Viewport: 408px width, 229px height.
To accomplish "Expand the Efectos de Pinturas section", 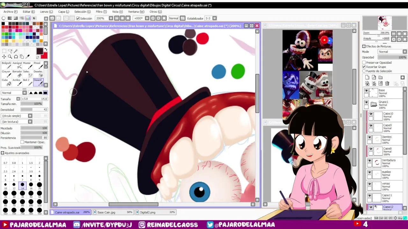I will pos(364,46).
